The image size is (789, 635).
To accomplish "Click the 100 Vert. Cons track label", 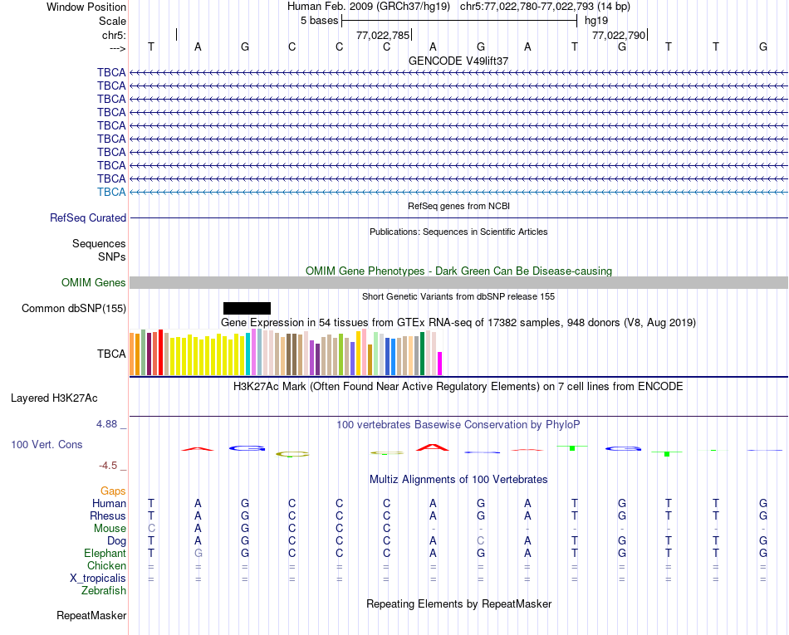I will pyautogui.click(x=47, y=444).
